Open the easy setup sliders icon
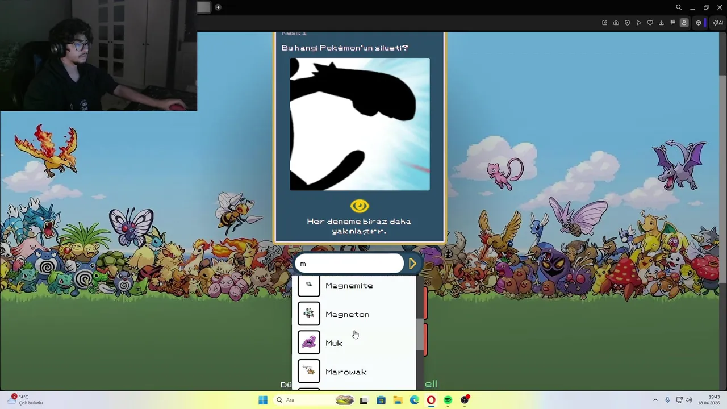727x409 pixels. click(x=672, y=23)
